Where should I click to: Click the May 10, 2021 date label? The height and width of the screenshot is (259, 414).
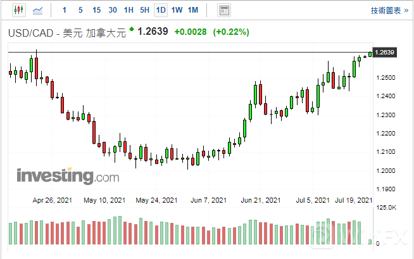(105, 200)
